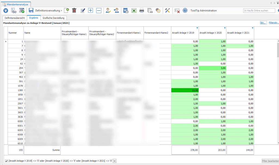
Task: Select the dark green cell showing 11,00
Action: [x=185, y=90]
